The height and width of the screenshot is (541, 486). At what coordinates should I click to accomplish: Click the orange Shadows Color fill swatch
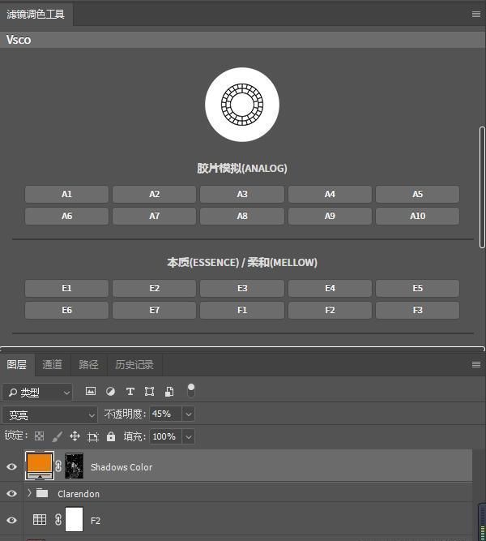[40, 466]
